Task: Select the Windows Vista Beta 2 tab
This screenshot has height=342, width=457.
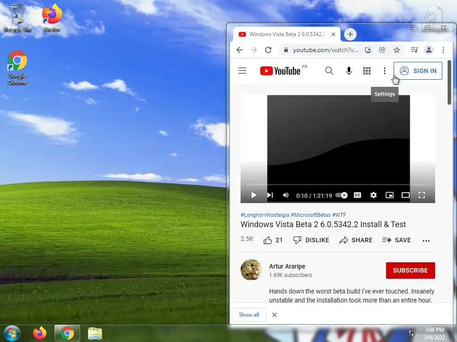Action: click(x=287, y=34)
